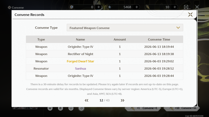Viewport: 209px width, 117px height.
Task: Click Resonator type cell
Action: click(x=41, y=69)
